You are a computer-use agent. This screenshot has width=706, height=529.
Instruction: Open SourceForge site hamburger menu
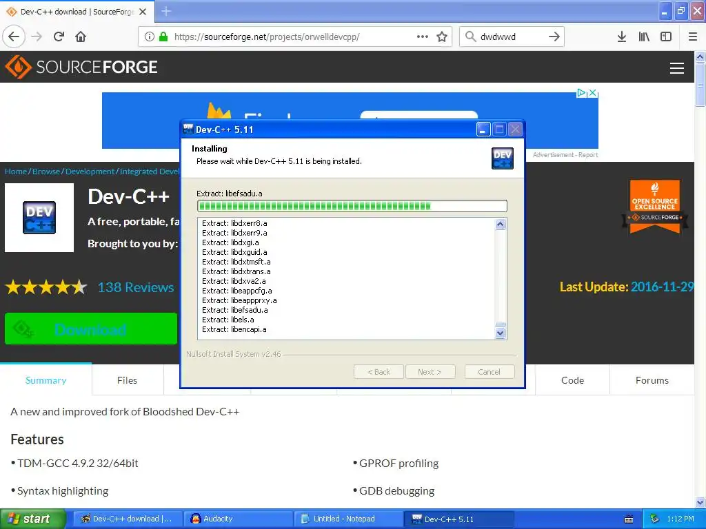click(x=677, y=68)
